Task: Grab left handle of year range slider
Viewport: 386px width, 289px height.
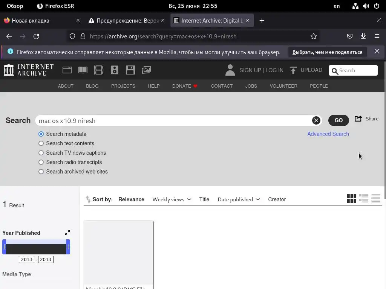Action: [4, 247]
